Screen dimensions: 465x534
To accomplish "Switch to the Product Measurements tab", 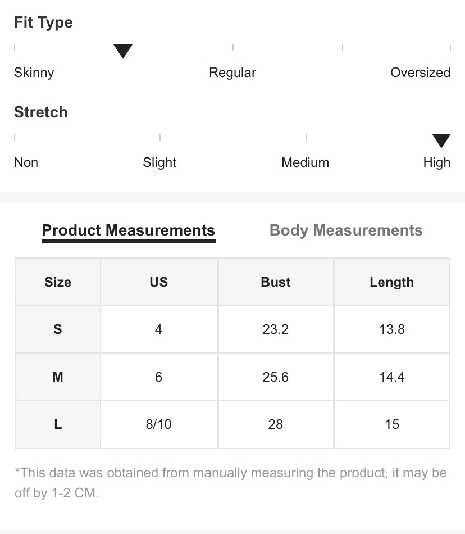I will 129,230.
